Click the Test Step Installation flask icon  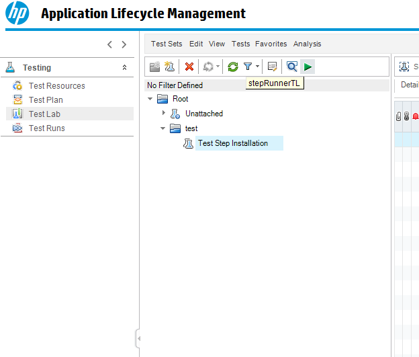point(188,143)
